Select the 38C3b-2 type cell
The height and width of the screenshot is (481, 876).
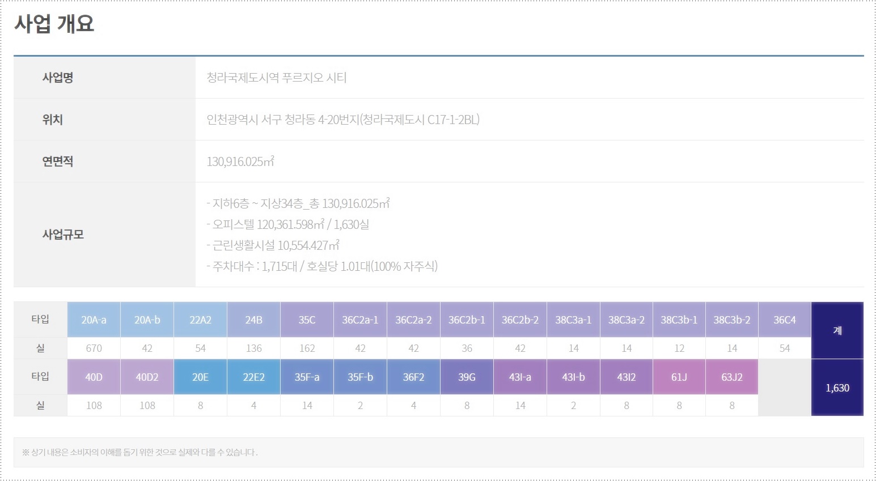point(732,320)
